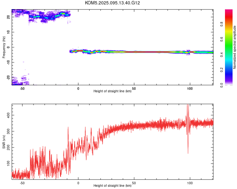Click the 0.0 tick label on the colorbar
This screenshot has height=189, width=237.
(222, 85)
